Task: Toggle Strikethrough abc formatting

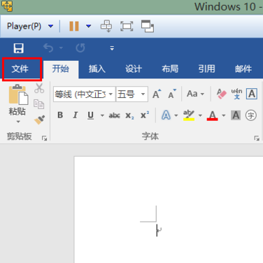Action: pyautogui.click(x=115, y=115)
